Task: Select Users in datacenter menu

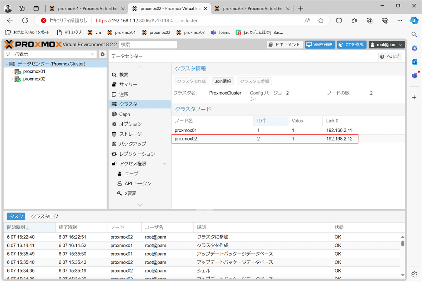Action: tap(140, 173)
